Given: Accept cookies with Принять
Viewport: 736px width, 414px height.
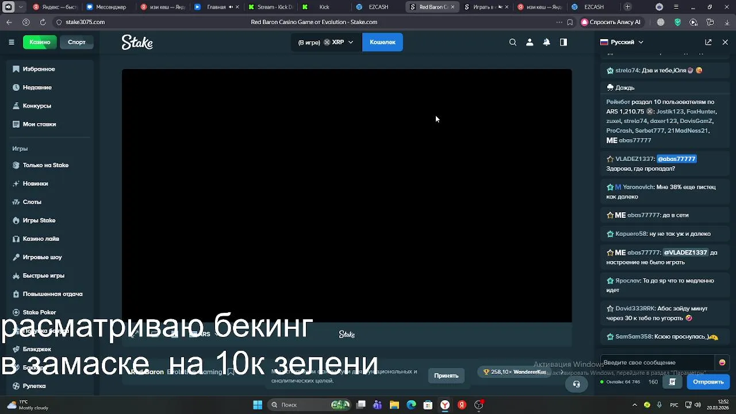Looking at the screenshot, I should [x=446, y=375].
